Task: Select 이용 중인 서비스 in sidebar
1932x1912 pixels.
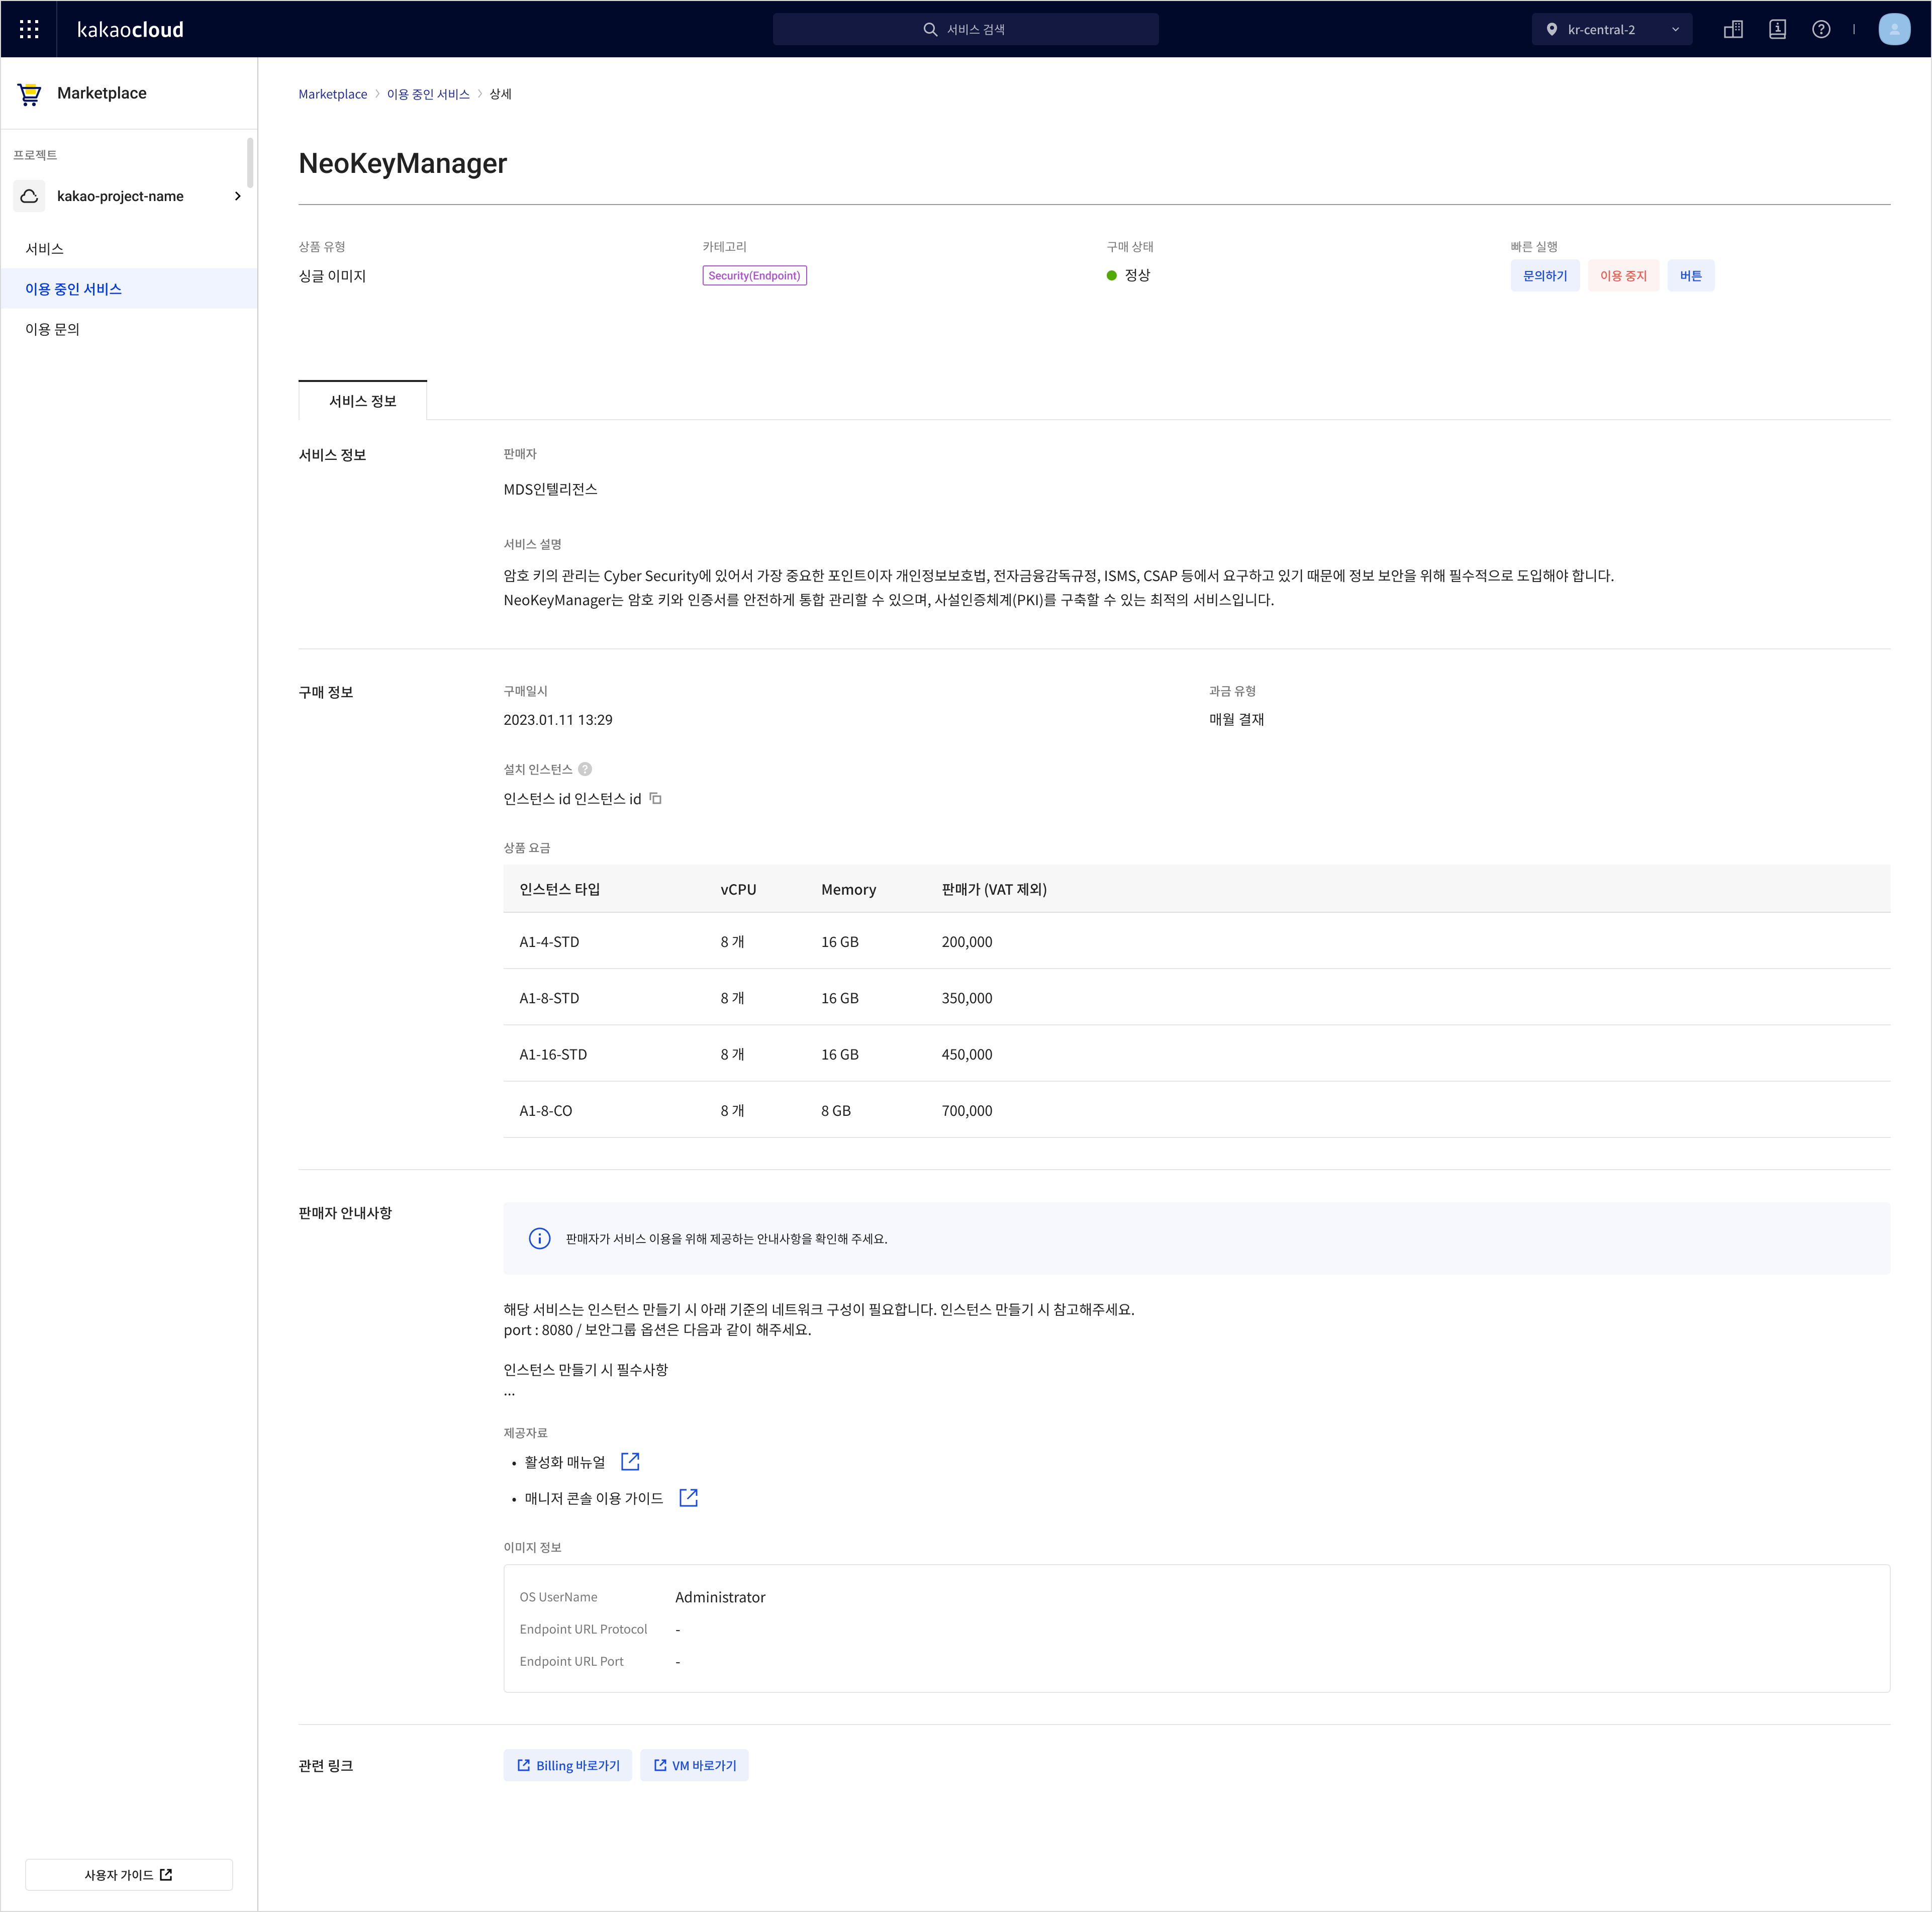Action: click(129, 288)
